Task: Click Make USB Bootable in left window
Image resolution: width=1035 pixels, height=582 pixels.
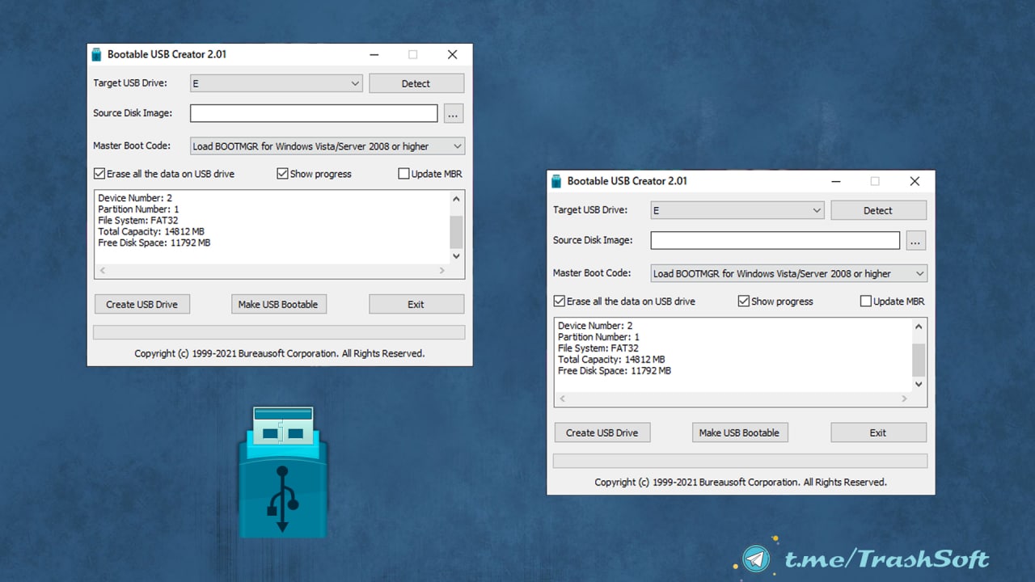Action: point(278,304)
